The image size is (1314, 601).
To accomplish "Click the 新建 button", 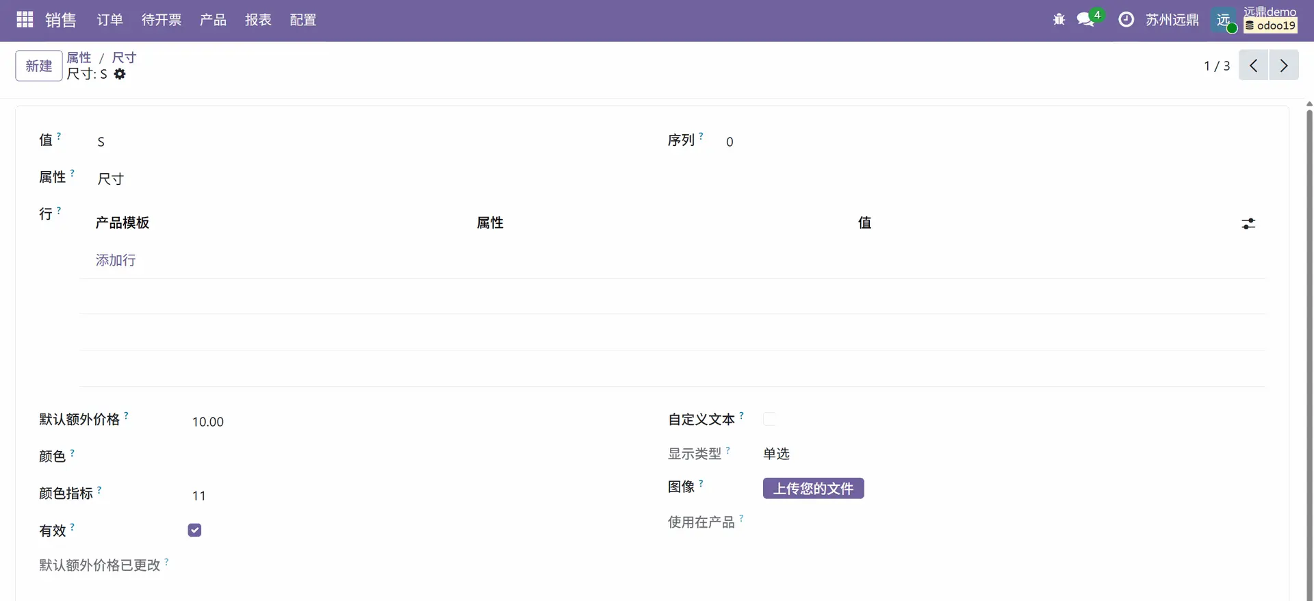I will click(39, 66).
